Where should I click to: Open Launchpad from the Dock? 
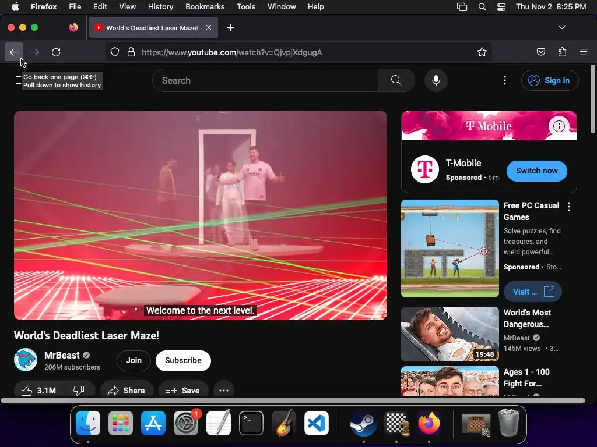(x=121, y=423)
